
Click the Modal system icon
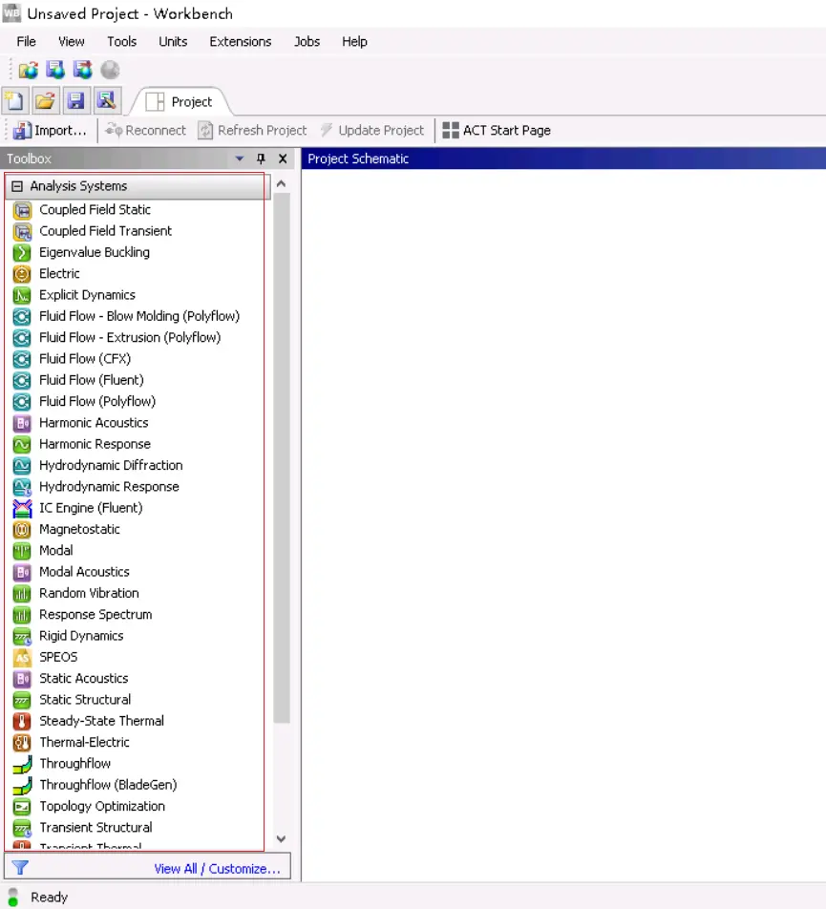(22, 551)
